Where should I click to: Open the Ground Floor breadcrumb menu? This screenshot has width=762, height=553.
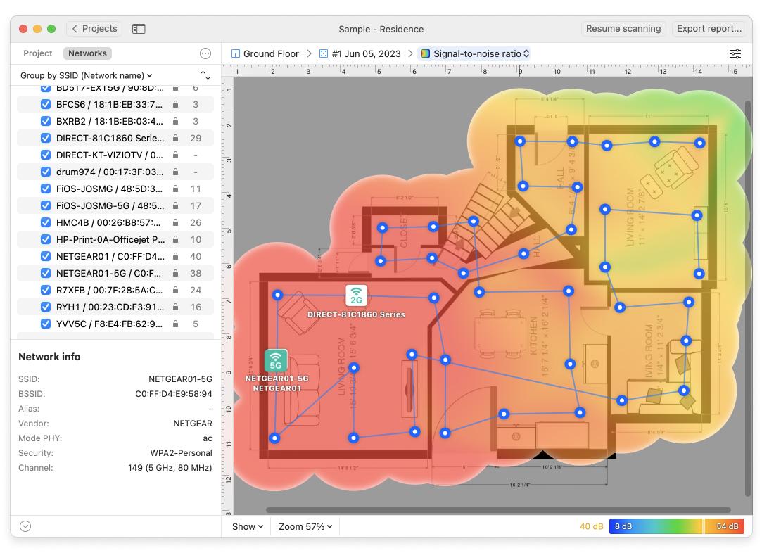265,54
